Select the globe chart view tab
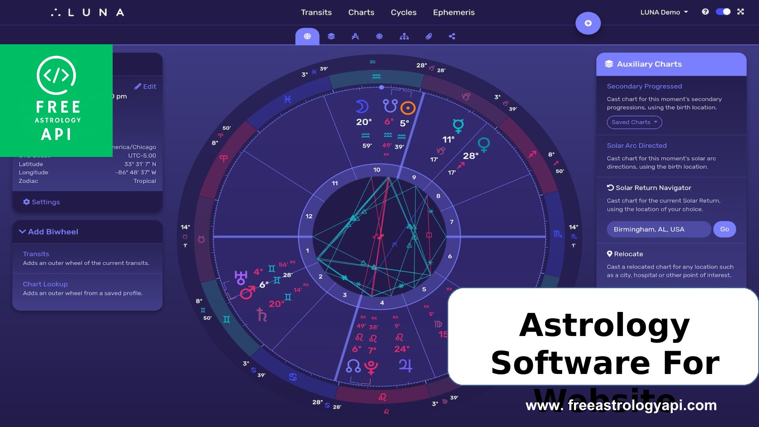This screenshot has height=427, width=759. pos(307,36)
